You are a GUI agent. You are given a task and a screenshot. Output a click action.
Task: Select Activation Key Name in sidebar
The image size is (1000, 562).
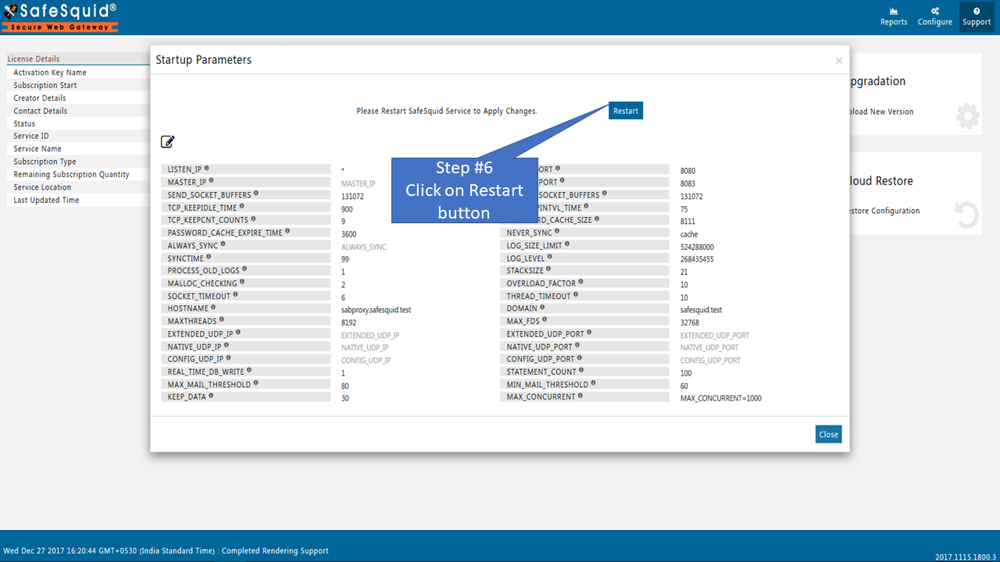(50, 73)
